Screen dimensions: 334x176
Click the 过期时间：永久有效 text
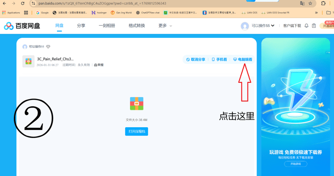click(x=76, y=65)
